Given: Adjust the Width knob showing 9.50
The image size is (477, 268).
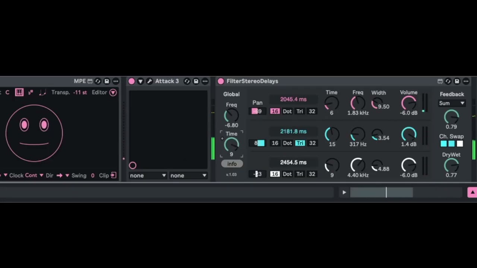Looking at the screenshot, I should pyautogui.click(x=377, y=103).
